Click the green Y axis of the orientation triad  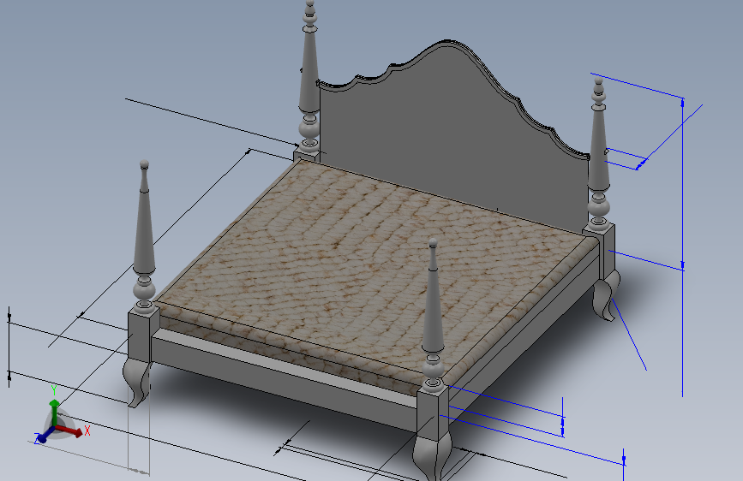55,407
